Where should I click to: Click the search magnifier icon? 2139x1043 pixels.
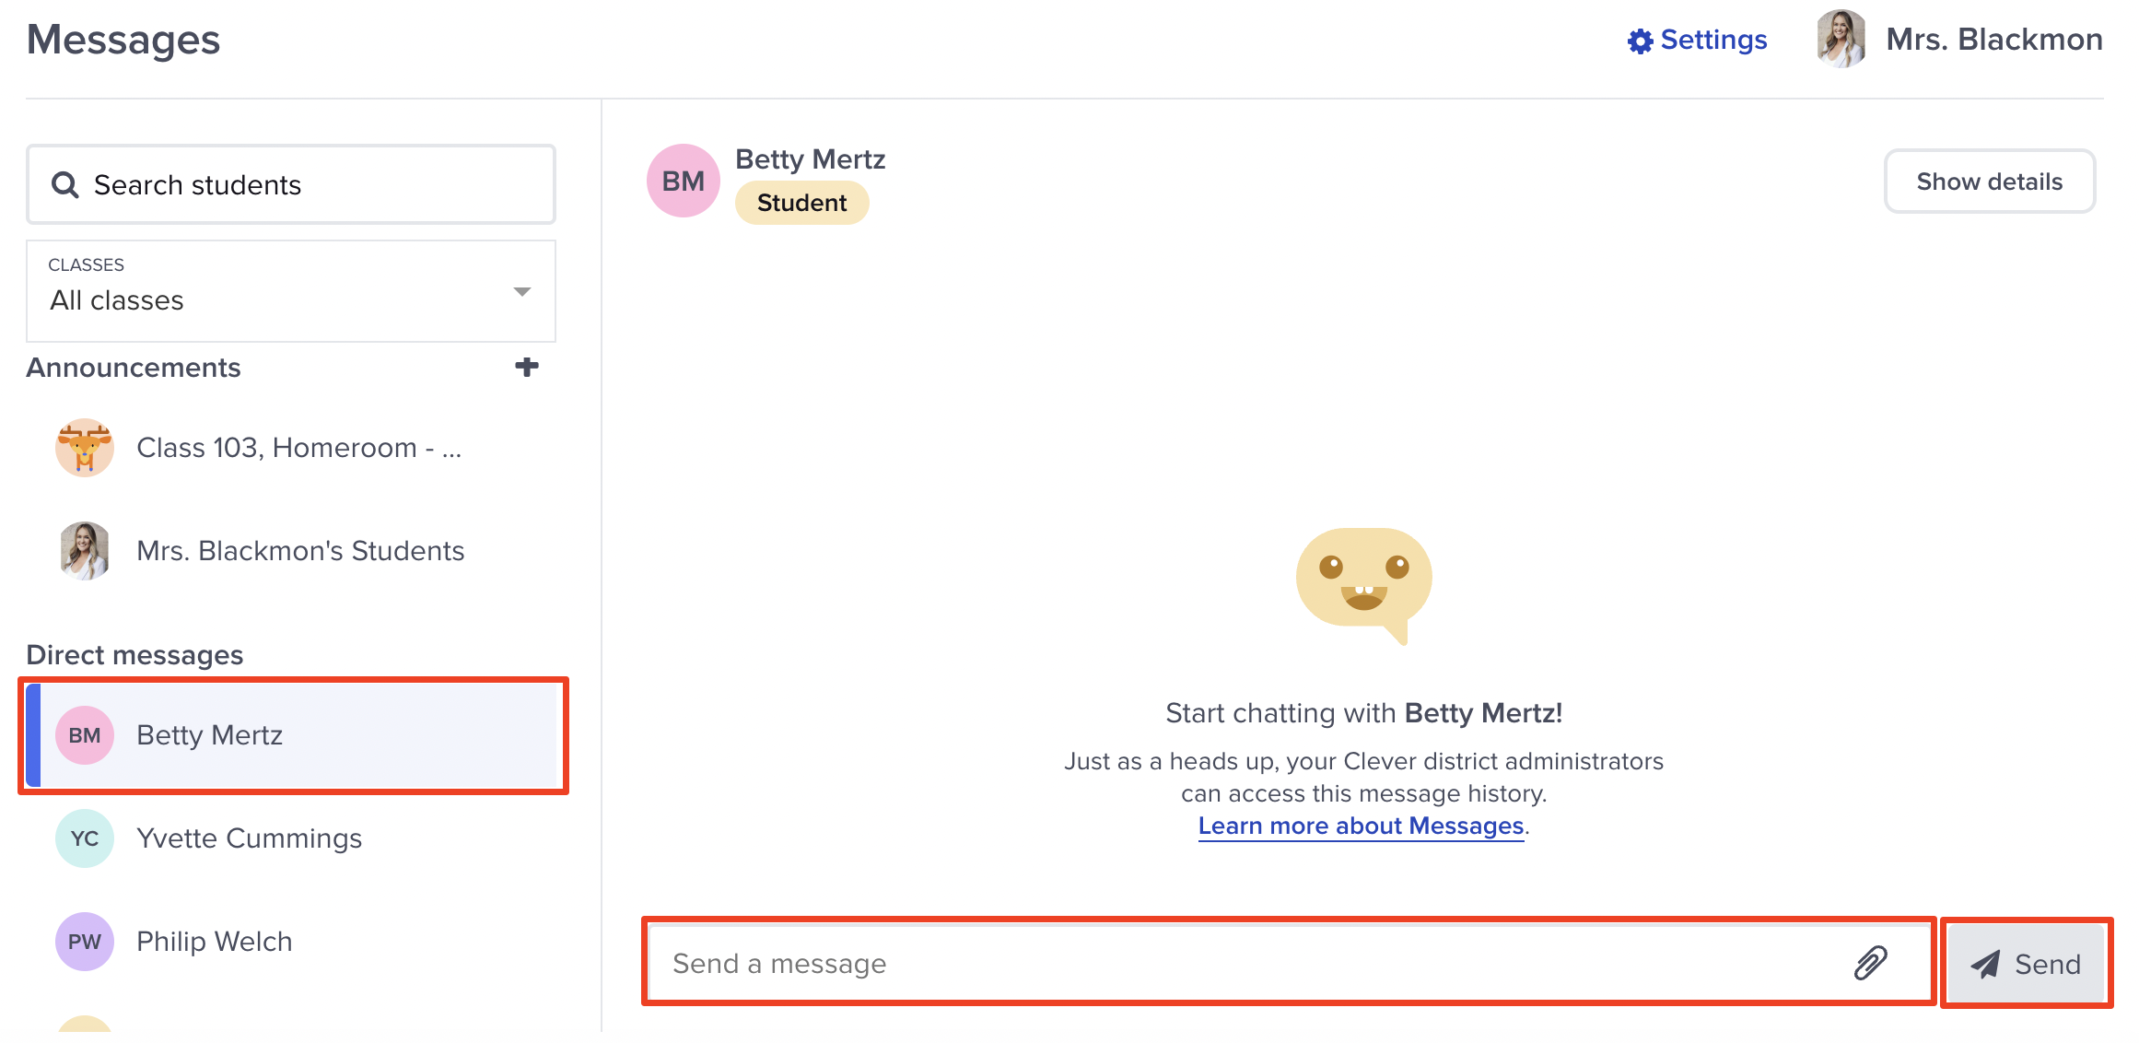coord(64,184)
